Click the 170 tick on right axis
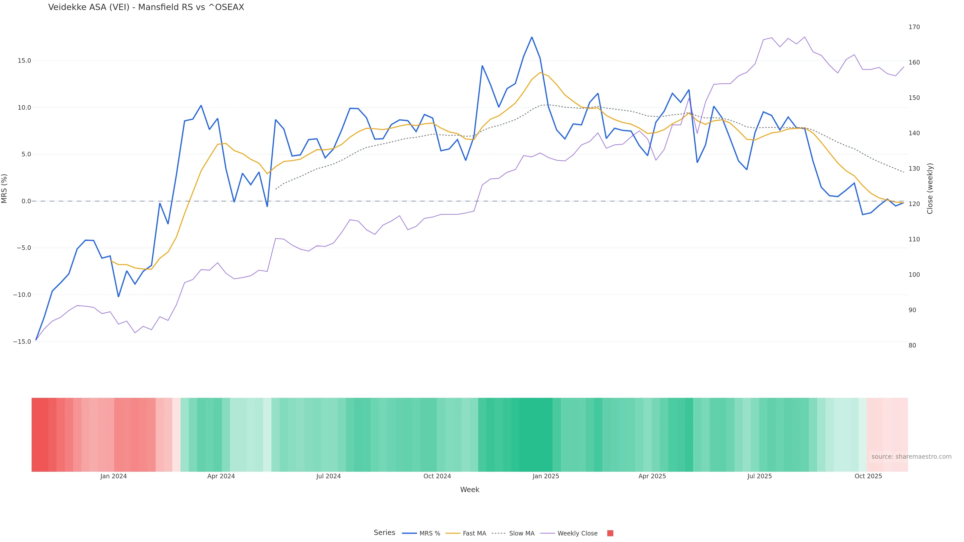The image size is (964, 542). (x=914, y=27)
